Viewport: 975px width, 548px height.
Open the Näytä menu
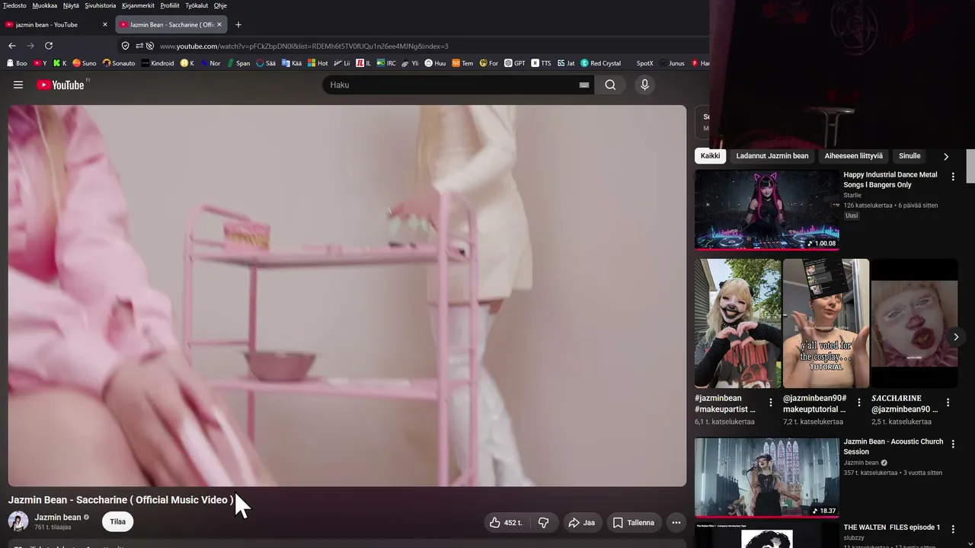pos(71,5)
